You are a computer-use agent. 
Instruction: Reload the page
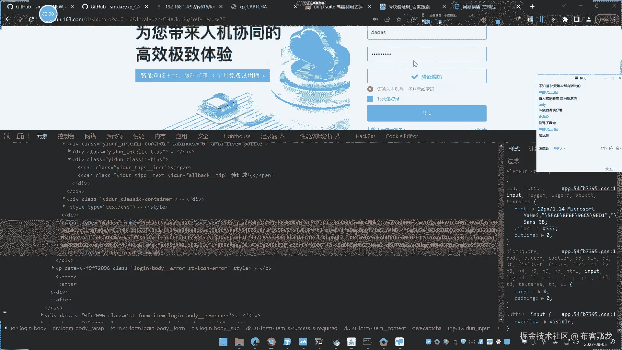[31, 19]
